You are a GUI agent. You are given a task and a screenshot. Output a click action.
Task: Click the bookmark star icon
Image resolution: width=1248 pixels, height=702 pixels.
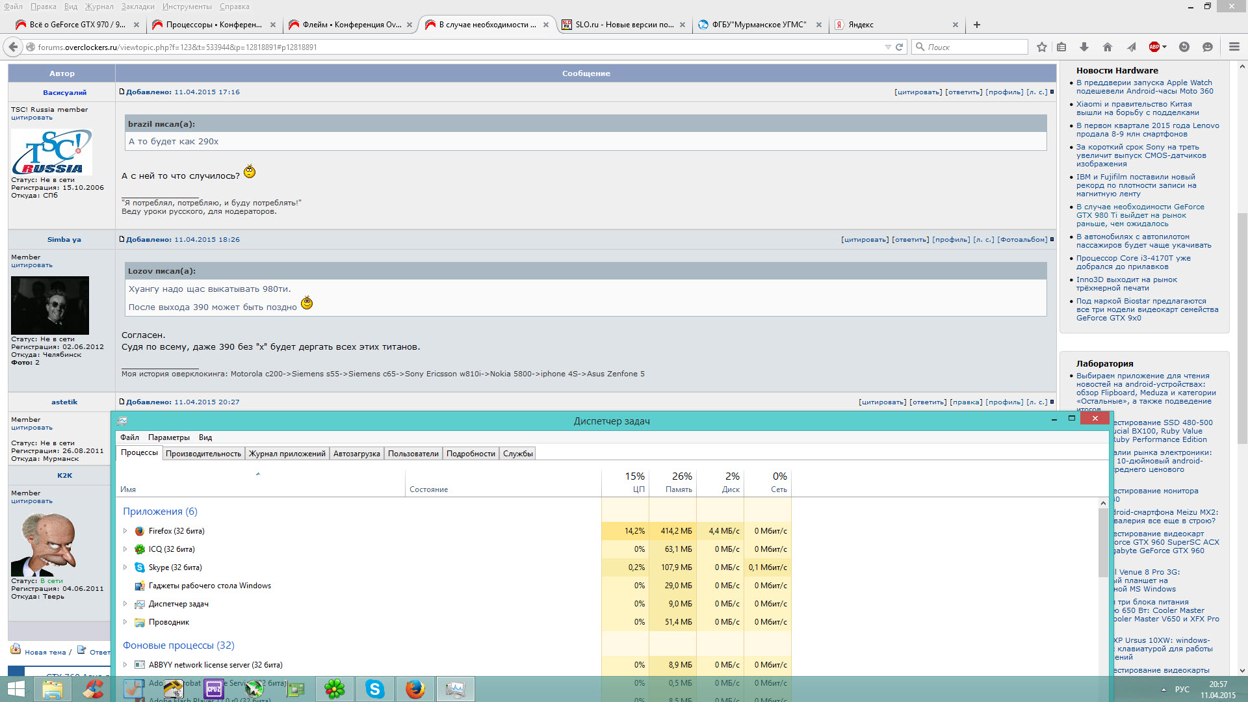pos(1042,47)
